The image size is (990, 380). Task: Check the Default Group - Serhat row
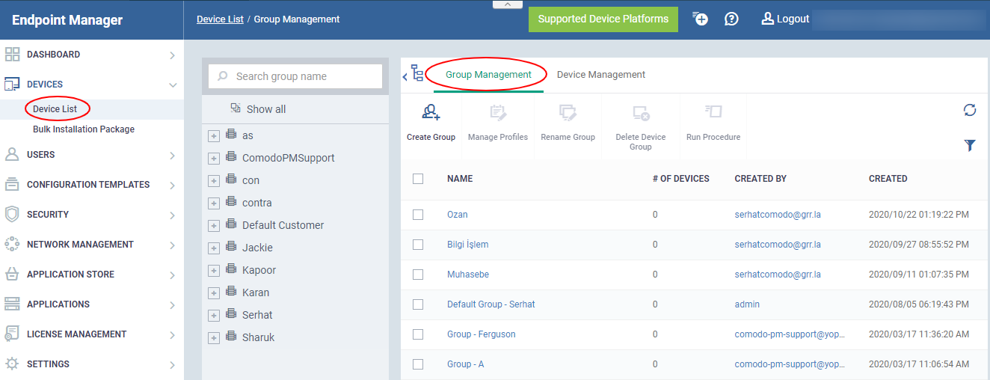coord(418,304)
